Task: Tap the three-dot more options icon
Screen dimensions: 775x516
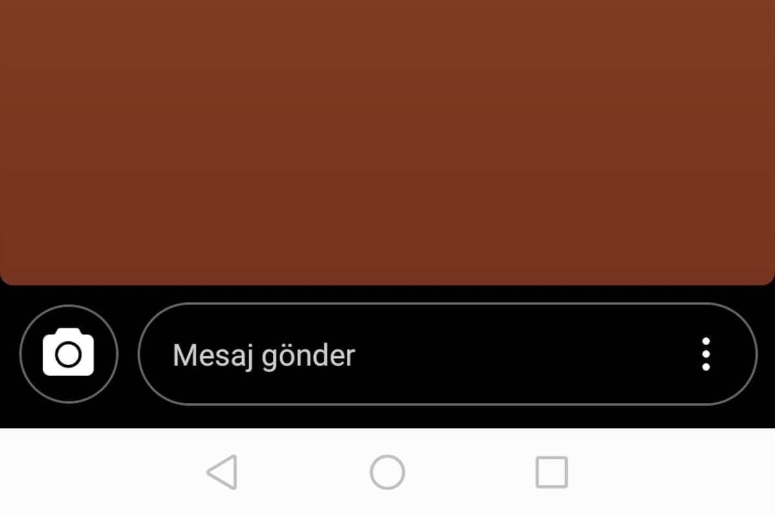Action: (x=706, y=354)
